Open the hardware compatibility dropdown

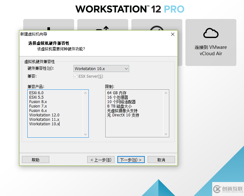[101, 69]
